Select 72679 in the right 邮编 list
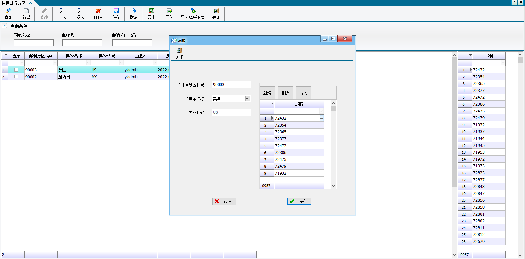This screenshot has height=259, width=525. [x=489, y=242]
